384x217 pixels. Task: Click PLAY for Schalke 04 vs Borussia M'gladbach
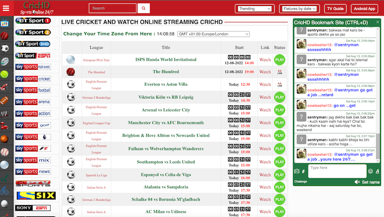(x=279, y=199)
